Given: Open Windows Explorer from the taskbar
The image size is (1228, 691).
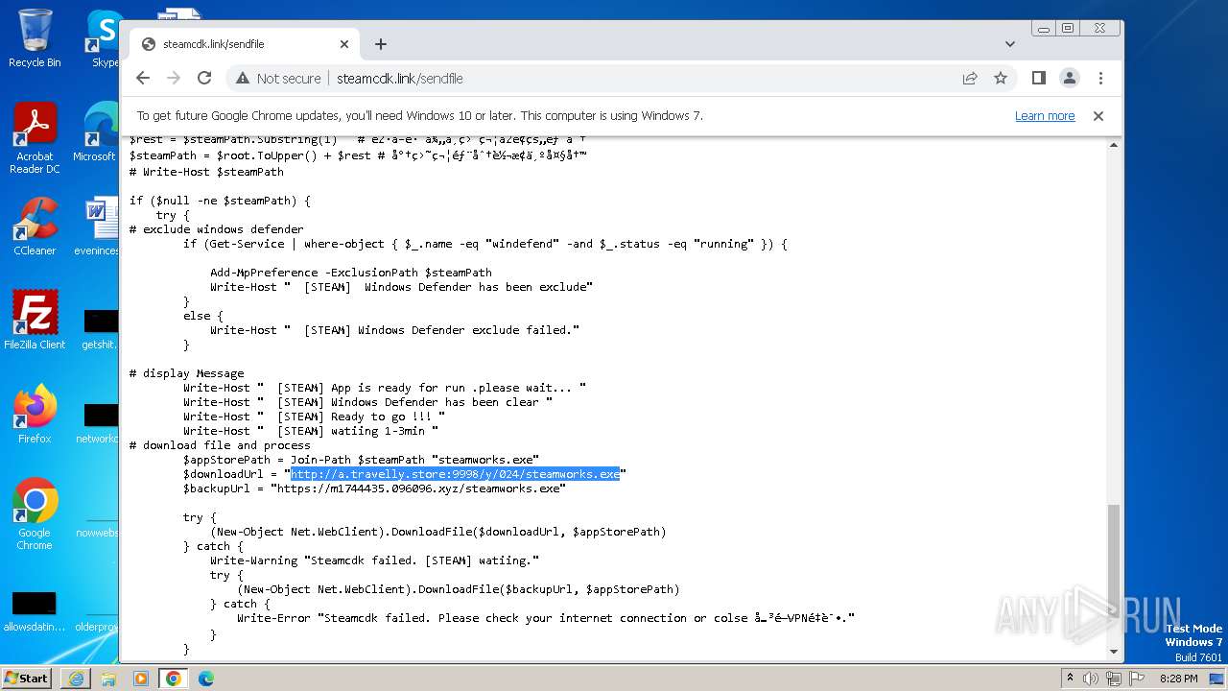Looking at the screenshot, I should pos(108,679).
